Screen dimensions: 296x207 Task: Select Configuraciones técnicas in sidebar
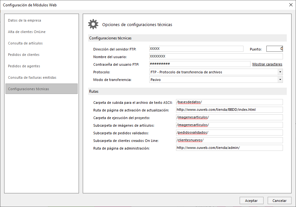click(41, 89)
